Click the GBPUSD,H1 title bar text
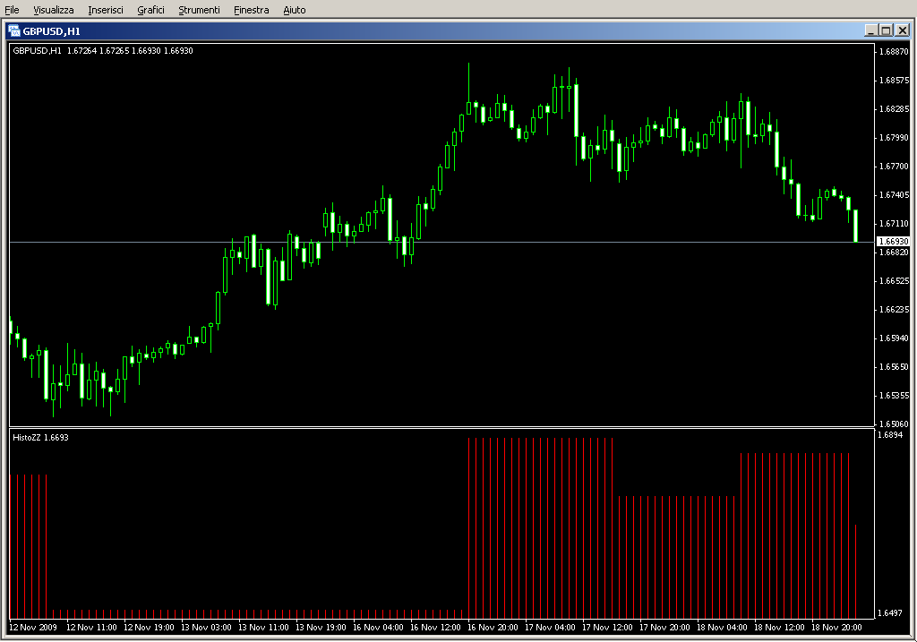This screenshot has width=917, height=642. tap(51, 31)
